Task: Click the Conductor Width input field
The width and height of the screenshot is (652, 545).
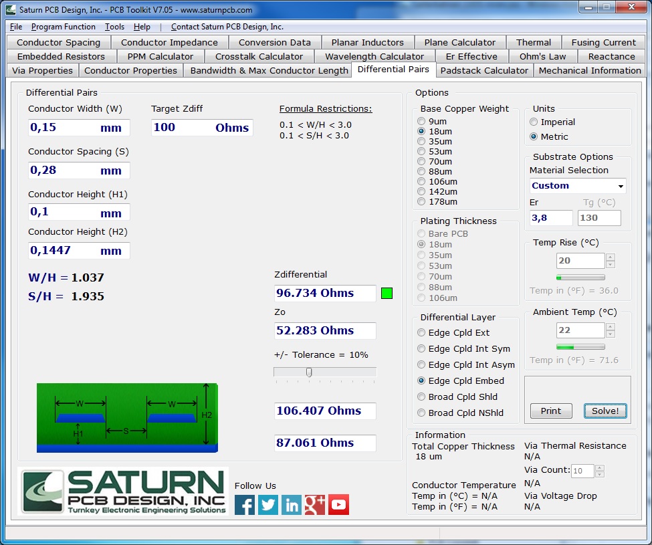Action: point(79,128)
